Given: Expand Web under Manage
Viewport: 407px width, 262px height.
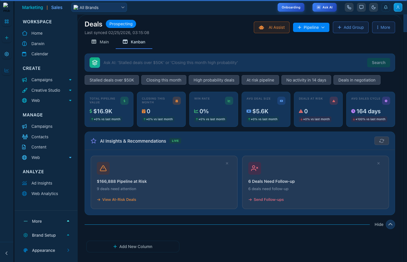Looking at the screenshot, I should [70, 157].
